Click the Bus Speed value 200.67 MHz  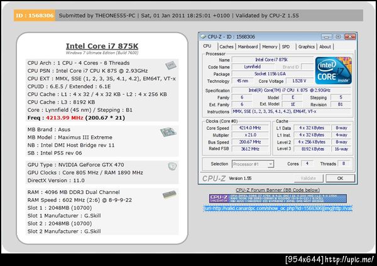(250, 142)
